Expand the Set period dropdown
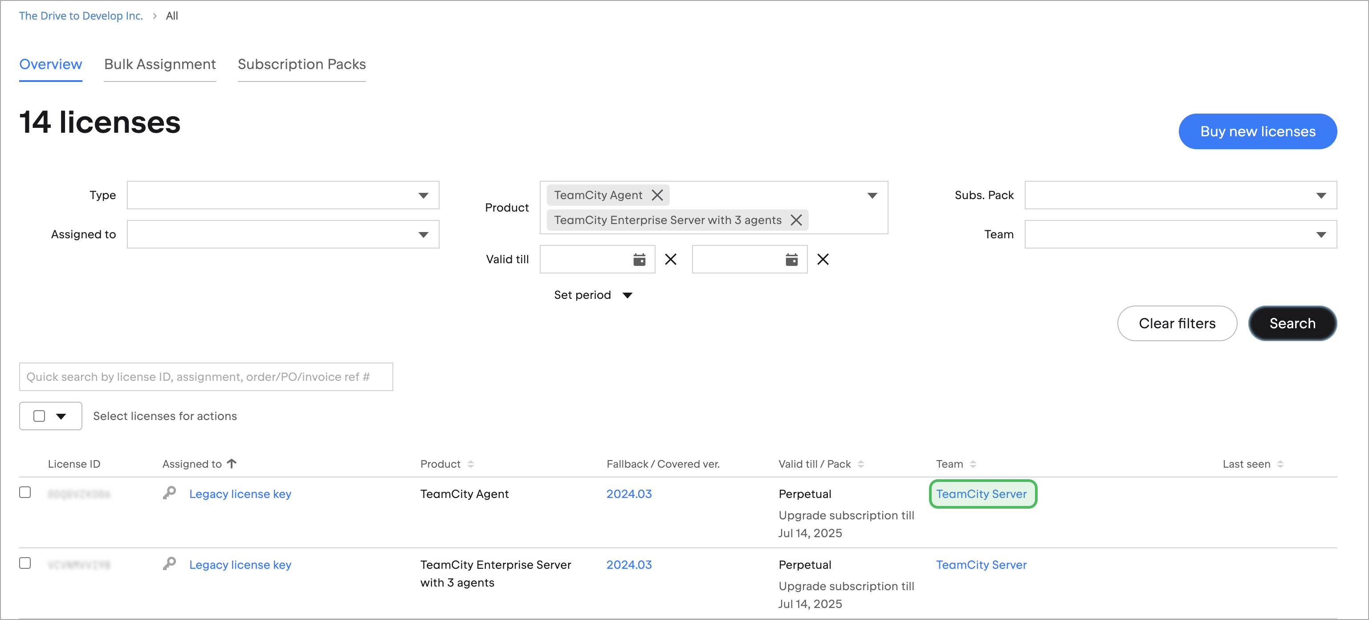This screenshot has height=620, width=1369. click(593, 295)
